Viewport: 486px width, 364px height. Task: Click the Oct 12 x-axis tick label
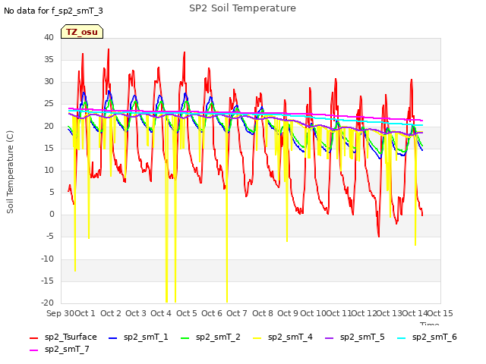tap(364, 313)
